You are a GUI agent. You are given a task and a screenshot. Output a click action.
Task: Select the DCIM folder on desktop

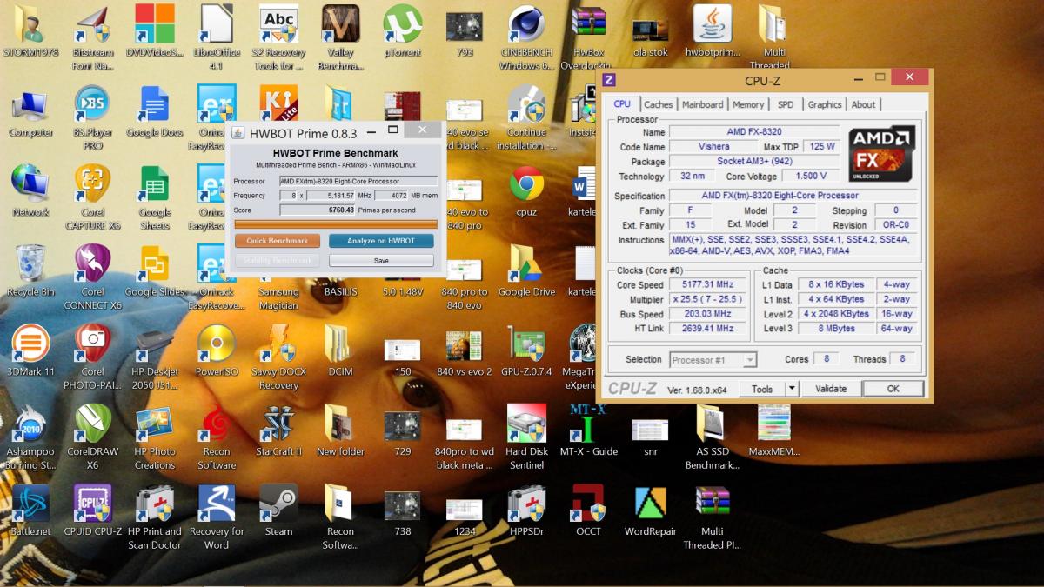pyautogui.click(x=341, y=350)
